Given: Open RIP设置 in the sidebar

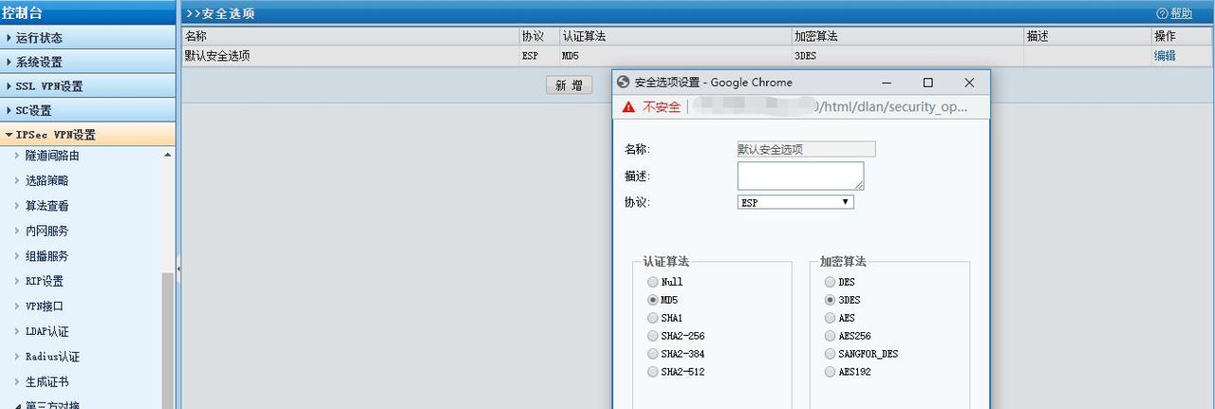Looking at the screenshot, I should [x=45, y=281].
